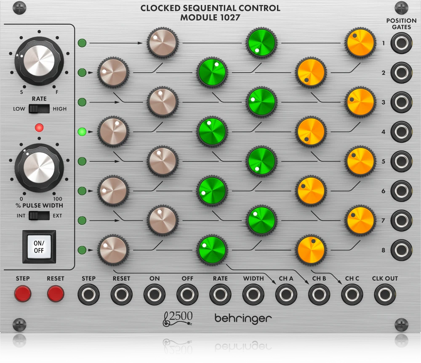
Task: Adjust step 4 orange channel C knob
Action: 311,132
